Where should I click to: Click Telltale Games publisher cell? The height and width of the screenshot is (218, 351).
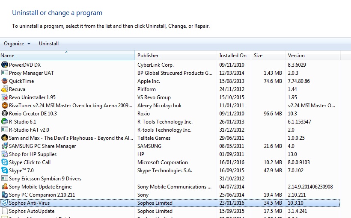pyautogui.click(x=154, y=138)
